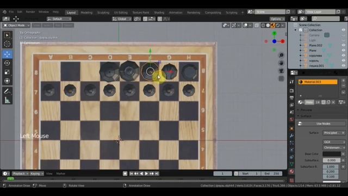Switch to Solid viewport shading

click(268, 26)
